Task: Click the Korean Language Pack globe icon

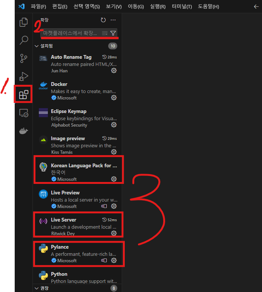Action: coord(43,167)
